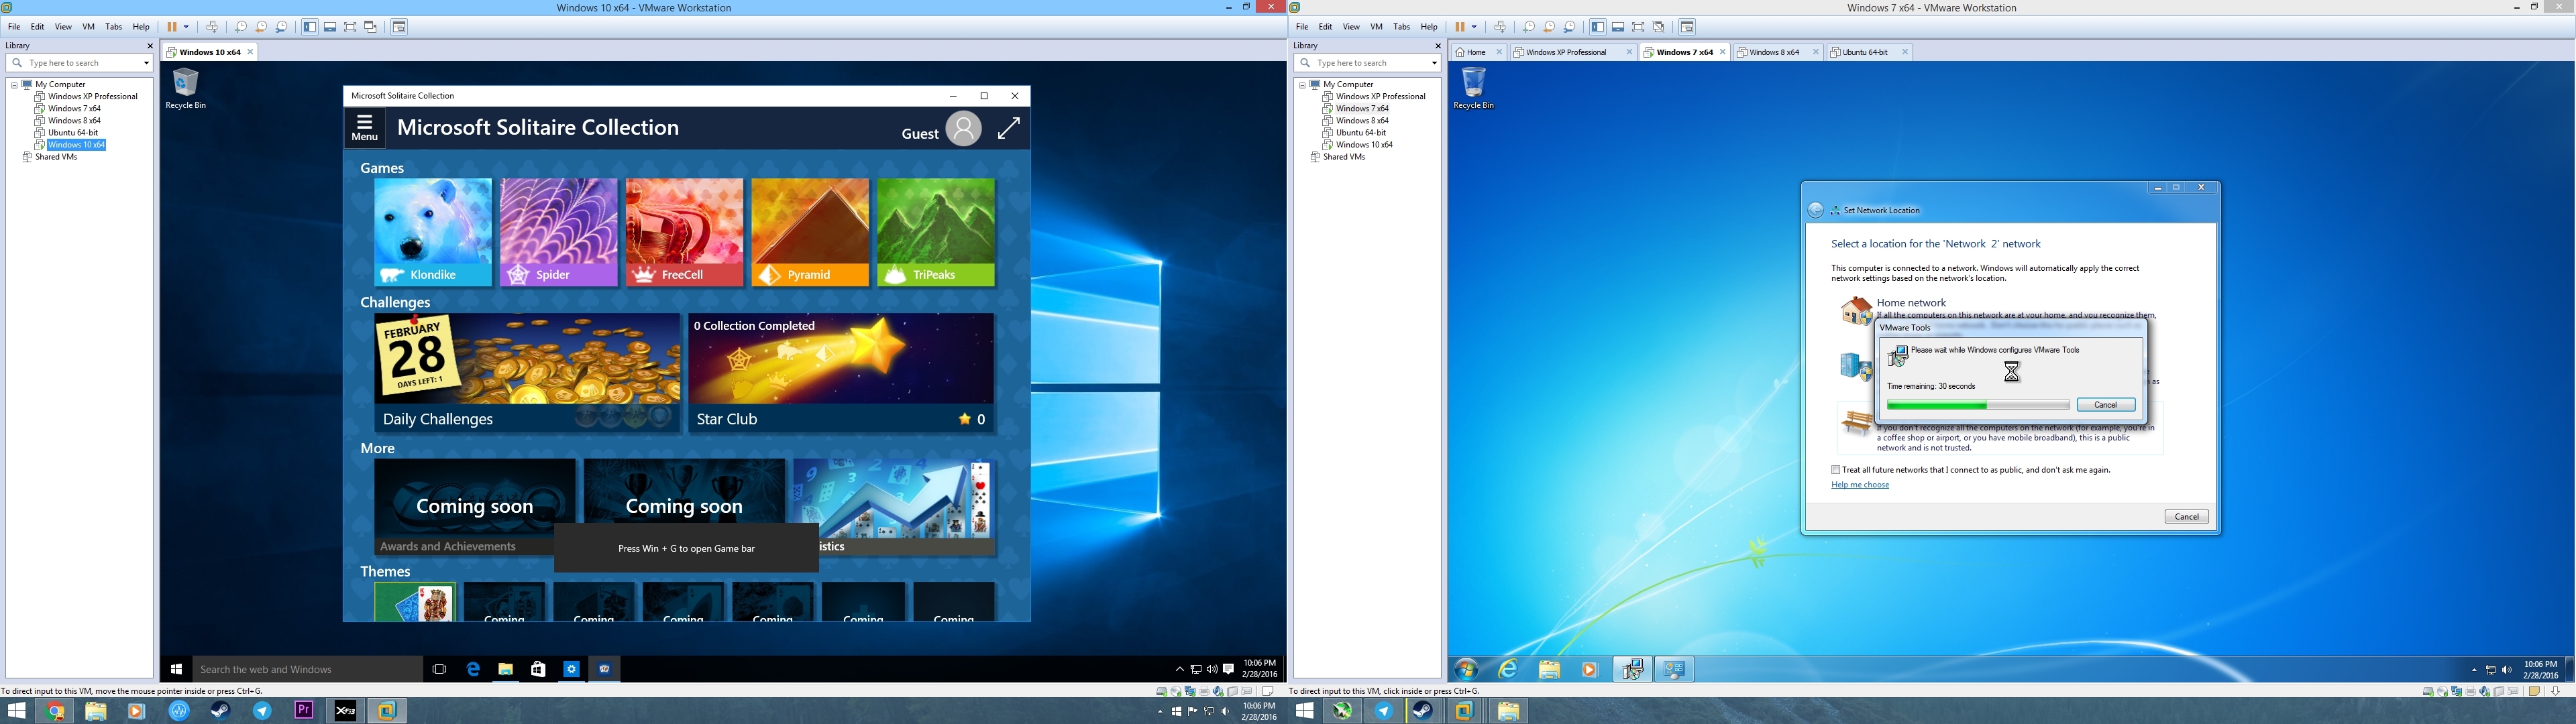Open Tabs menu in right VMware window
The width and height of the screenshot is (2576, 724).
[x=1402, y=27]
